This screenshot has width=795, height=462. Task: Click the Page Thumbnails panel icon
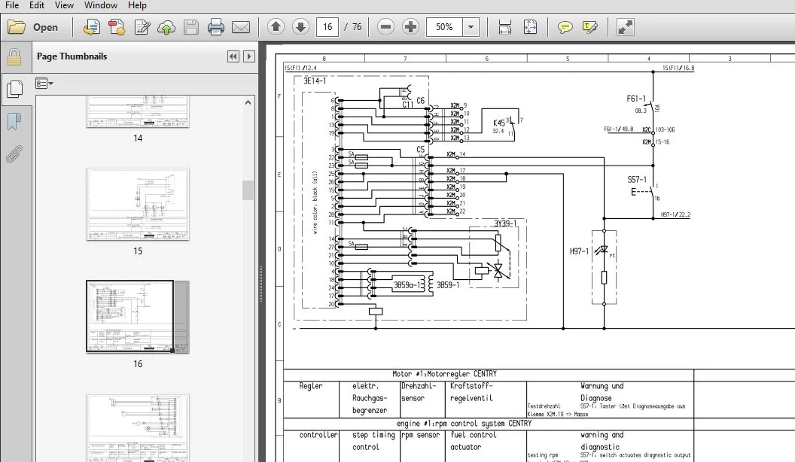coord(14,89)
